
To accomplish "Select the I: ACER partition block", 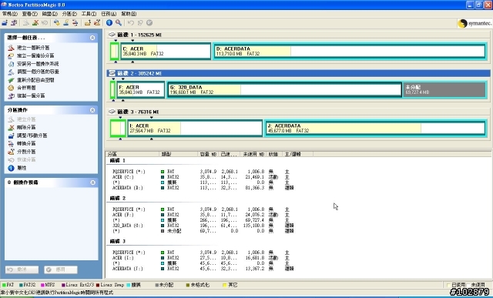I will 195,128.
